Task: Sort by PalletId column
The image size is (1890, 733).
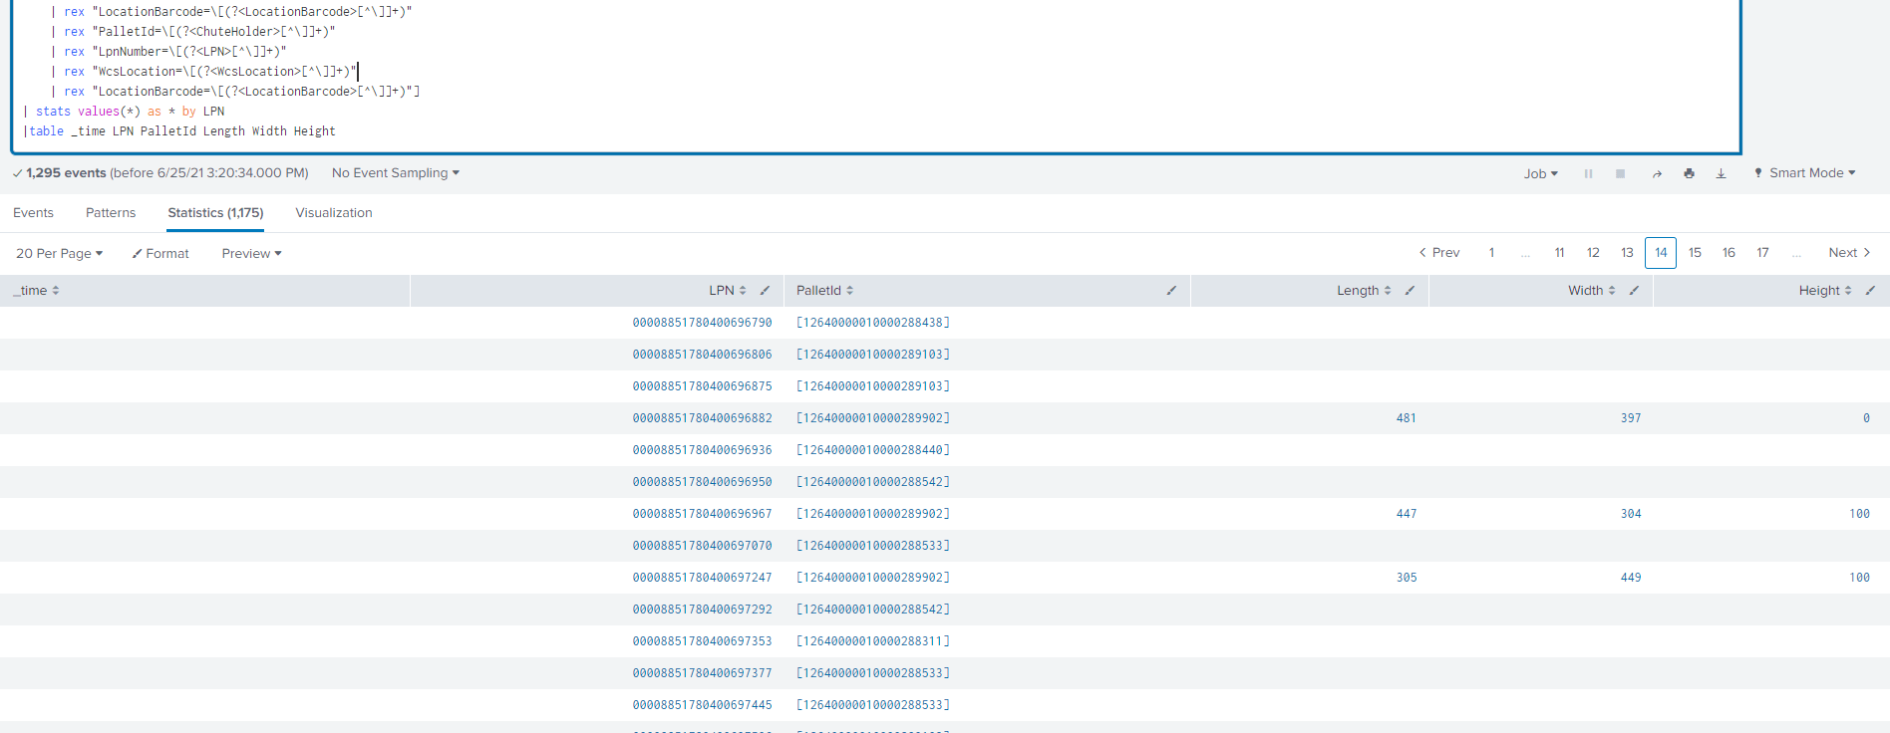Action: point(824,291)
